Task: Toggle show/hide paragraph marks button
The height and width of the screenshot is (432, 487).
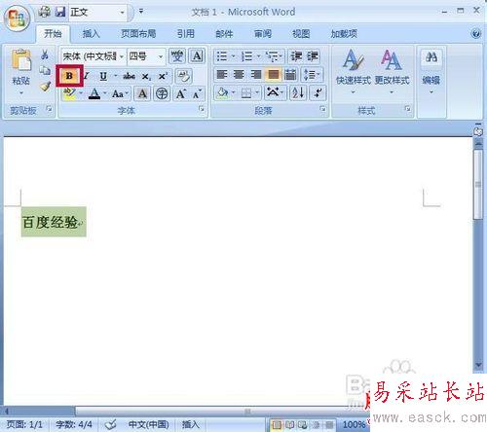Action: click(318, 93)
